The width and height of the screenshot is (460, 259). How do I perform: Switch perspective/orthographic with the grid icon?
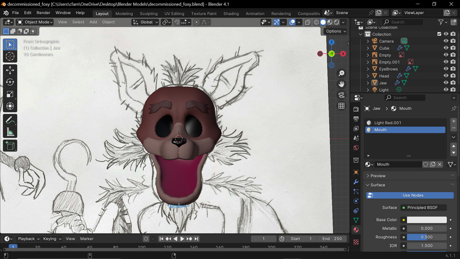[x=341, y=106]
